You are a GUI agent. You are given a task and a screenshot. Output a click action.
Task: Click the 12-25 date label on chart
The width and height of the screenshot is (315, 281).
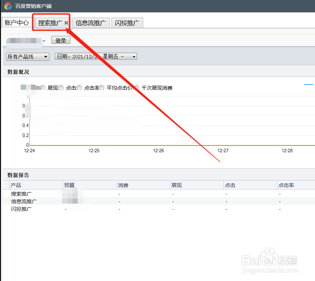click(x=94, y=151)
